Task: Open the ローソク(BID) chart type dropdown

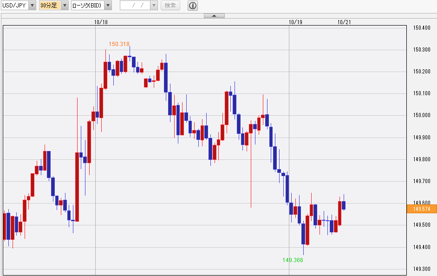Action: point(108,5)
